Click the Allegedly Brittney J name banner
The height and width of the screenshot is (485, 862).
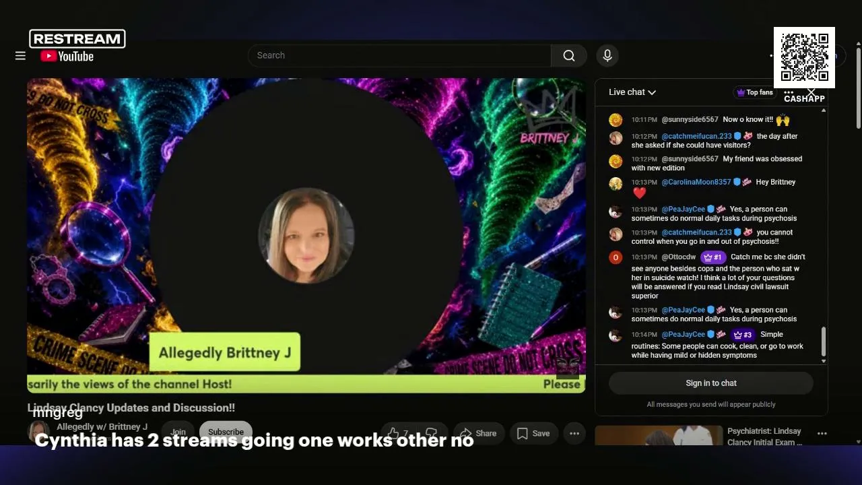click(x=225, y=352)
